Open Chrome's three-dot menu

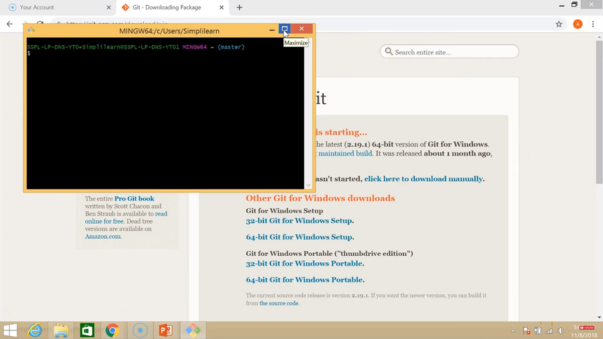point(593,24)
